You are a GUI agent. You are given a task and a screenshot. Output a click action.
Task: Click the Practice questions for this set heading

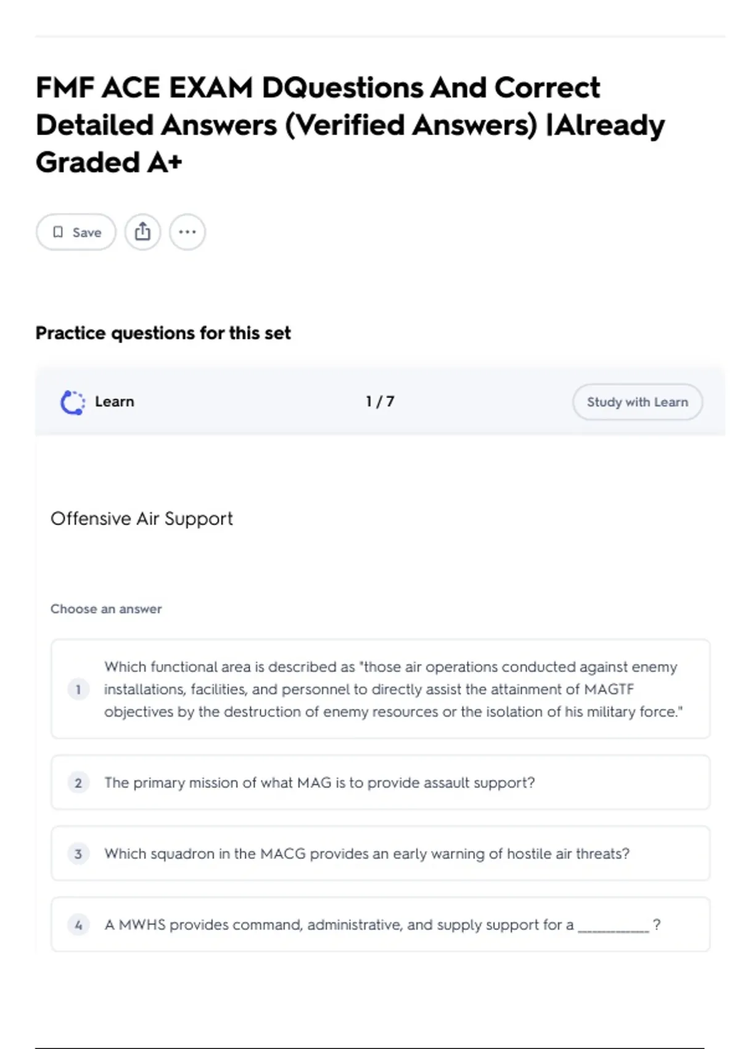click(163, 333)
